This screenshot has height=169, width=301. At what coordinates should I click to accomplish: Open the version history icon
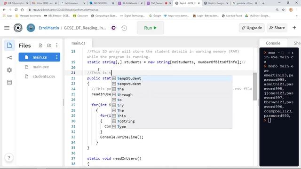coord(124,28)
